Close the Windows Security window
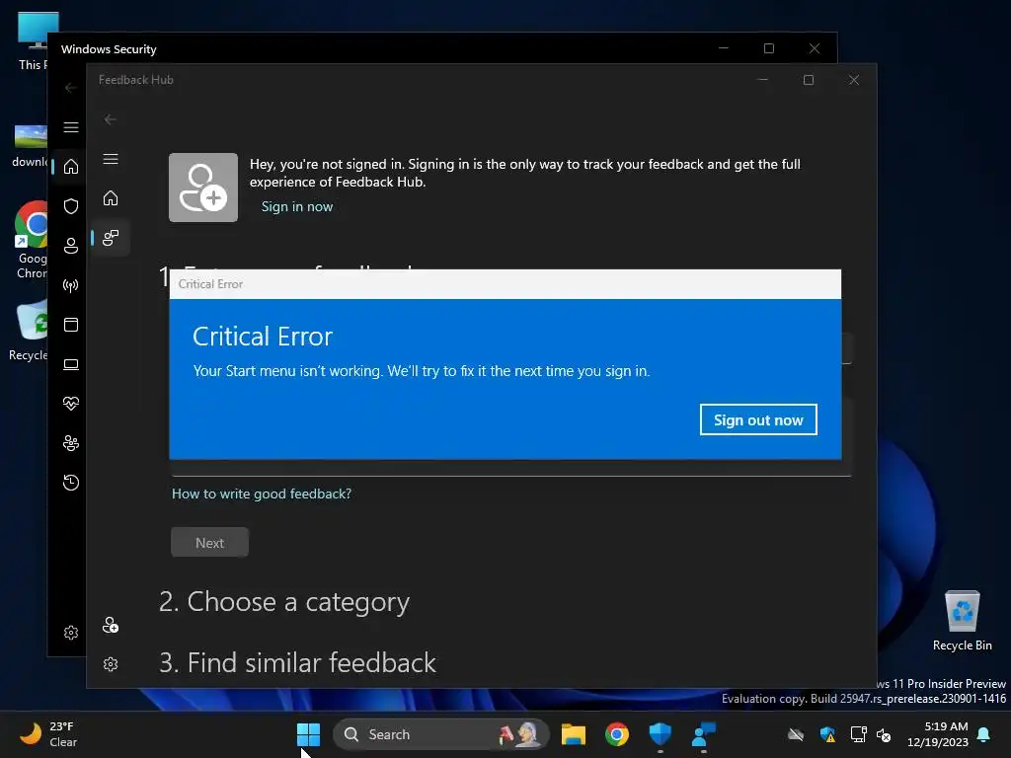 pyautogui.click(x=815, y=49)
